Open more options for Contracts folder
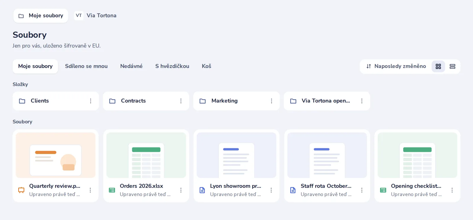Viewport: 473px width, 220px height. (x=181, y=101)
